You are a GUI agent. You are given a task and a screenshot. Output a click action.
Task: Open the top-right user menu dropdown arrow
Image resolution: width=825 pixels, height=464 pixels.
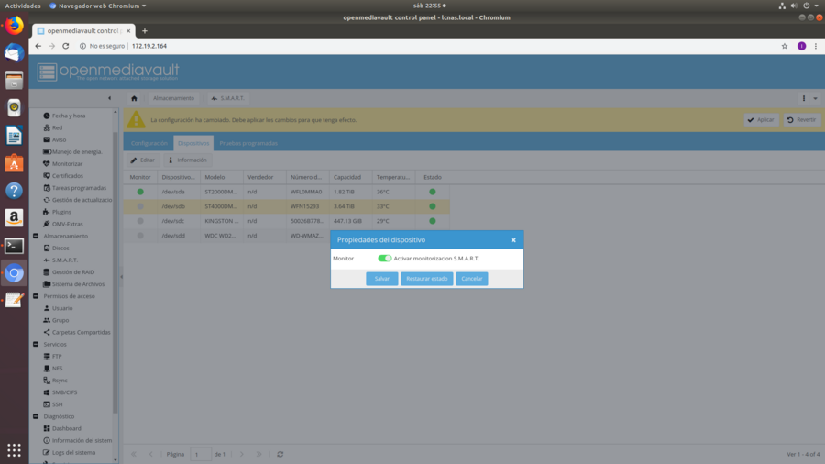pyautogui.click(x=815, y=98)
